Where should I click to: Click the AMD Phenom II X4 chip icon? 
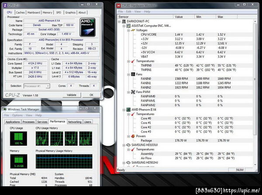pos(128,109)
